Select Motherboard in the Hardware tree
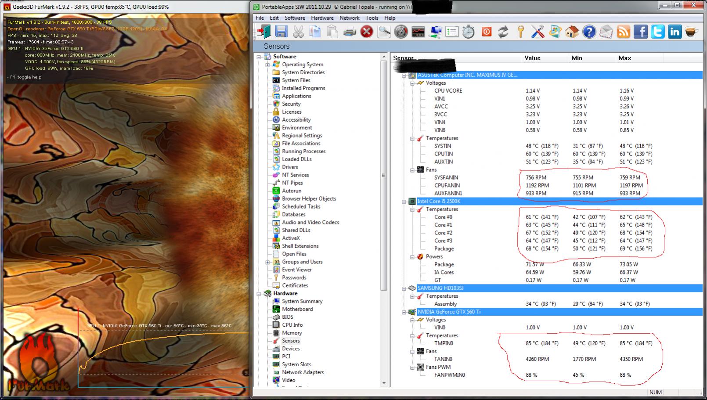The width and height of the screenshot is (707, 400). 297,310
